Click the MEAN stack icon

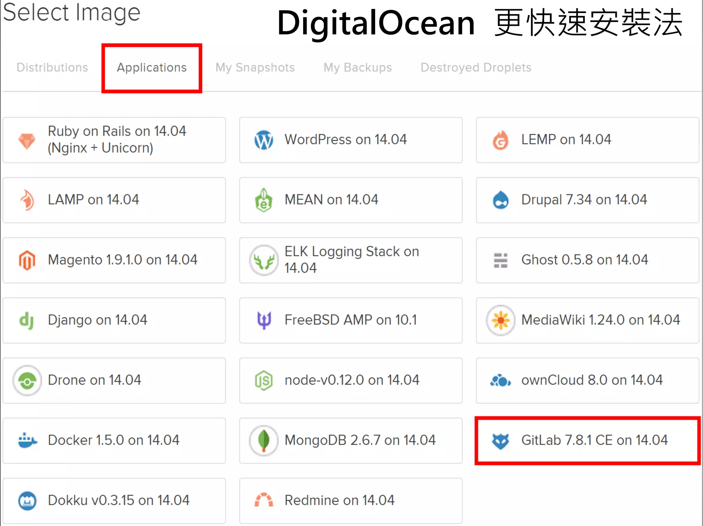click(264, 200)
